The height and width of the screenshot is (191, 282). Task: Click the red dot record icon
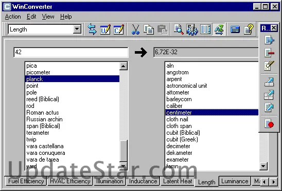269,124
